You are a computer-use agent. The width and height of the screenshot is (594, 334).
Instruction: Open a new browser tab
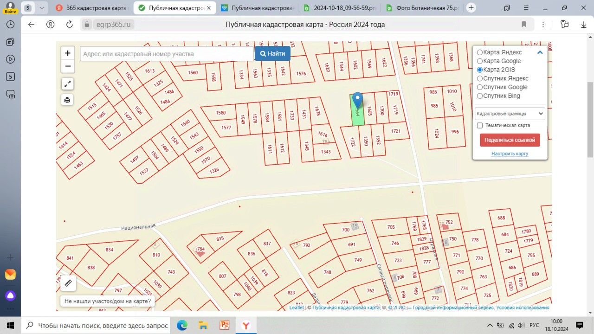(x=471, y=7)
